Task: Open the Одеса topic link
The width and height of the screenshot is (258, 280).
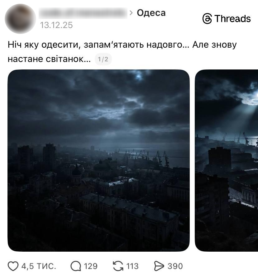Action: pyautogui.click(x=151, y=13)
